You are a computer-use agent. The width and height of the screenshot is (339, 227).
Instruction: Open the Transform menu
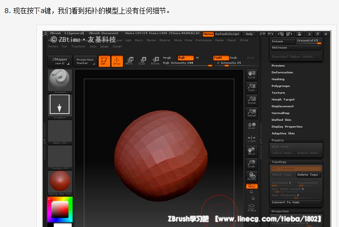tap(78, 47)
